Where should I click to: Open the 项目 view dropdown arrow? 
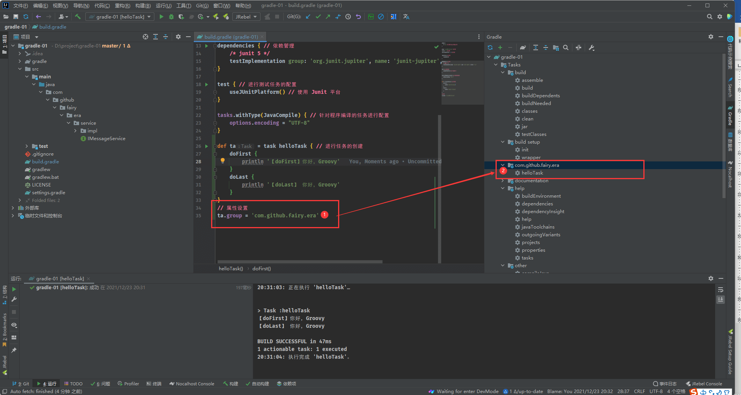37,37
